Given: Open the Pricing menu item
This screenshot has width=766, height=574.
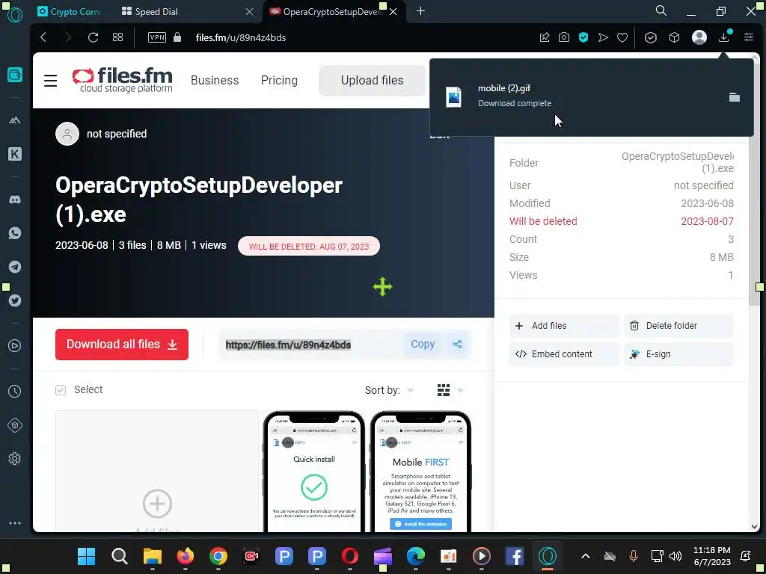Looking at the screenshot, I should click(279, 81).
